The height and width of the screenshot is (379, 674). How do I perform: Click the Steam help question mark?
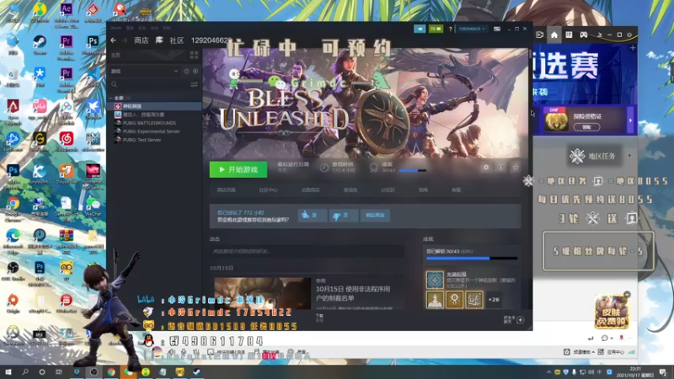point(450,29)
